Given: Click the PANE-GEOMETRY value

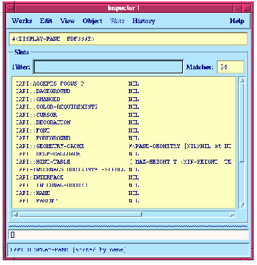Looking at the screenshot, I should point(180,146).
